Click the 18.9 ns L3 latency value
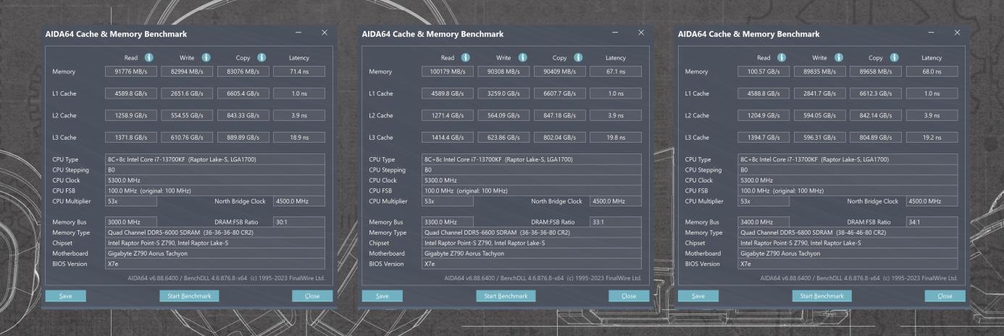The width and height of the screenshot is (1004, 336). [299, 137]
